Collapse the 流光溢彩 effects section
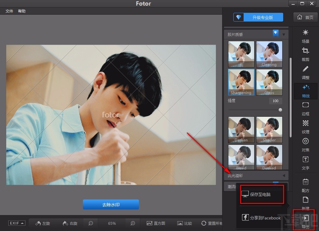Viewport: 319px width, 231px height. 284,175
